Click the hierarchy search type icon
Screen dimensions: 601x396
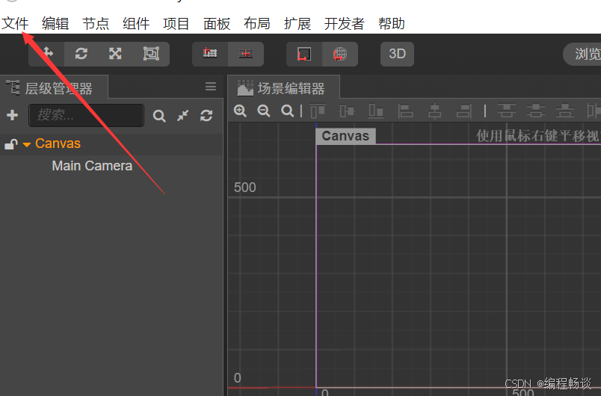coord(159,116)
